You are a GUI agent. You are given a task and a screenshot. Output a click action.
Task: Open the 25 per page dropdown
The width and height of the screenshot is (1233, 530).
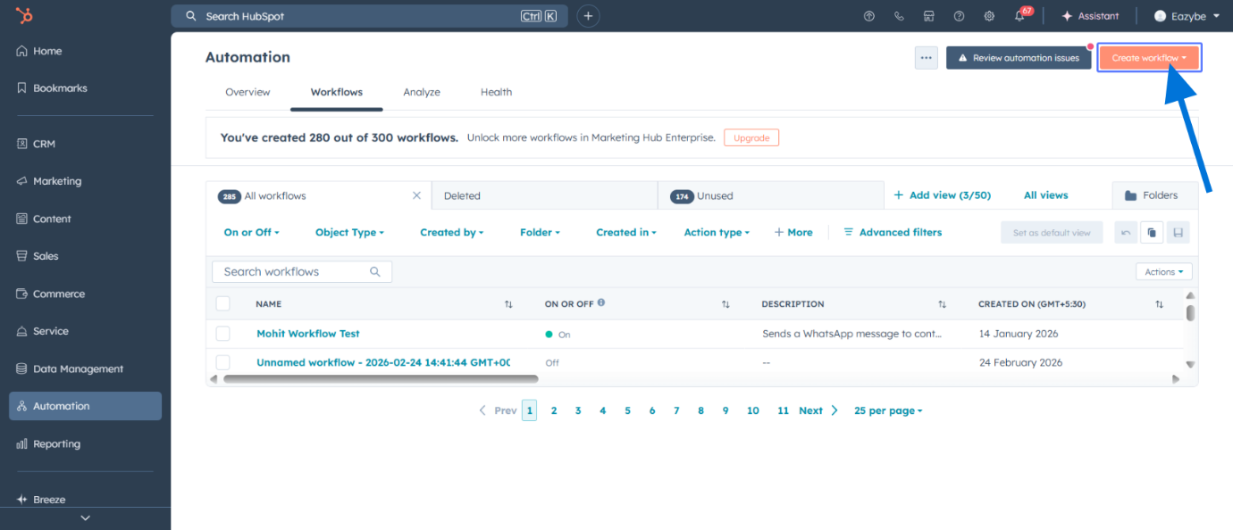click(x=886, y=410)
